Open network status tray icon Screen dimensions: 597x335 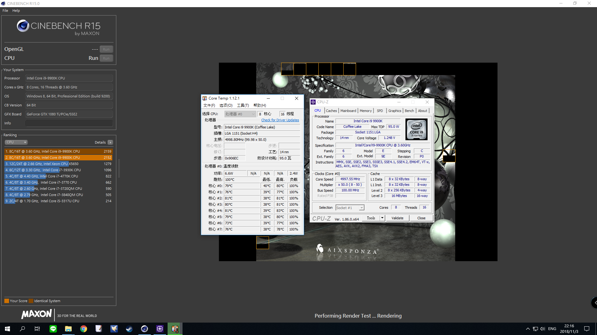(535, 329)
